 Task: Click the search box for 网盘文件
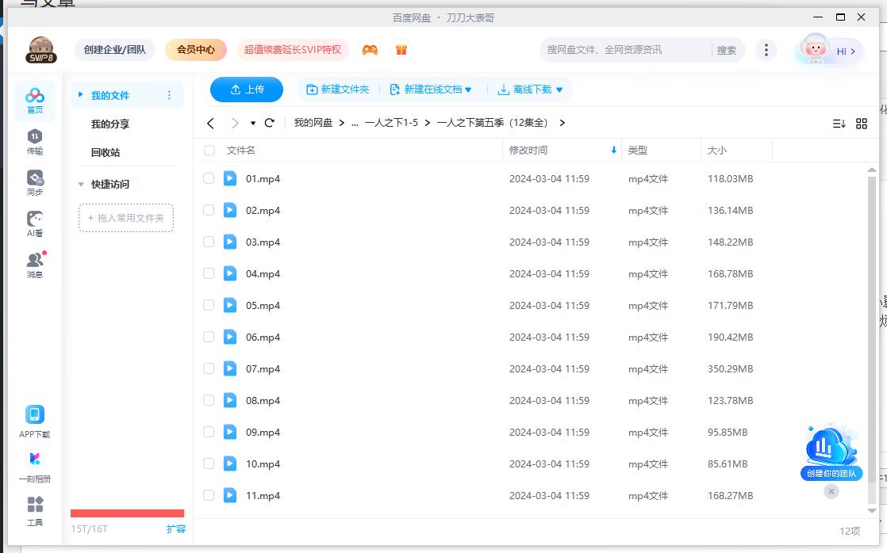(x=623, y=50)
